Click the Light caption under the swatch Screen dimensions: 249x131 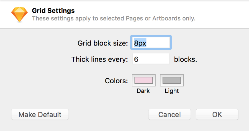pos(172,91)
